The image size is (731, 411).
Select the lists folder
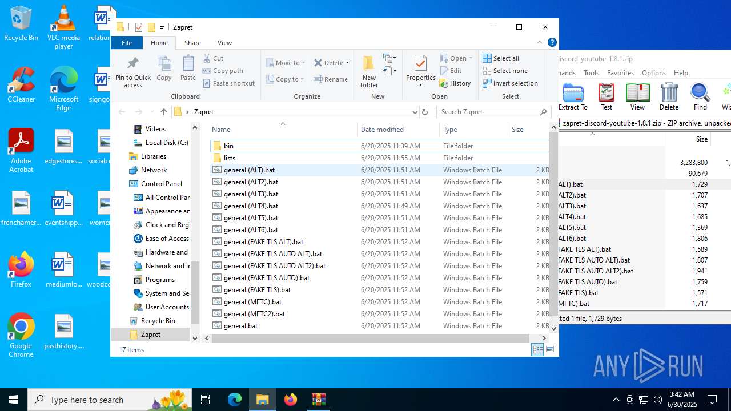[380, 158]
